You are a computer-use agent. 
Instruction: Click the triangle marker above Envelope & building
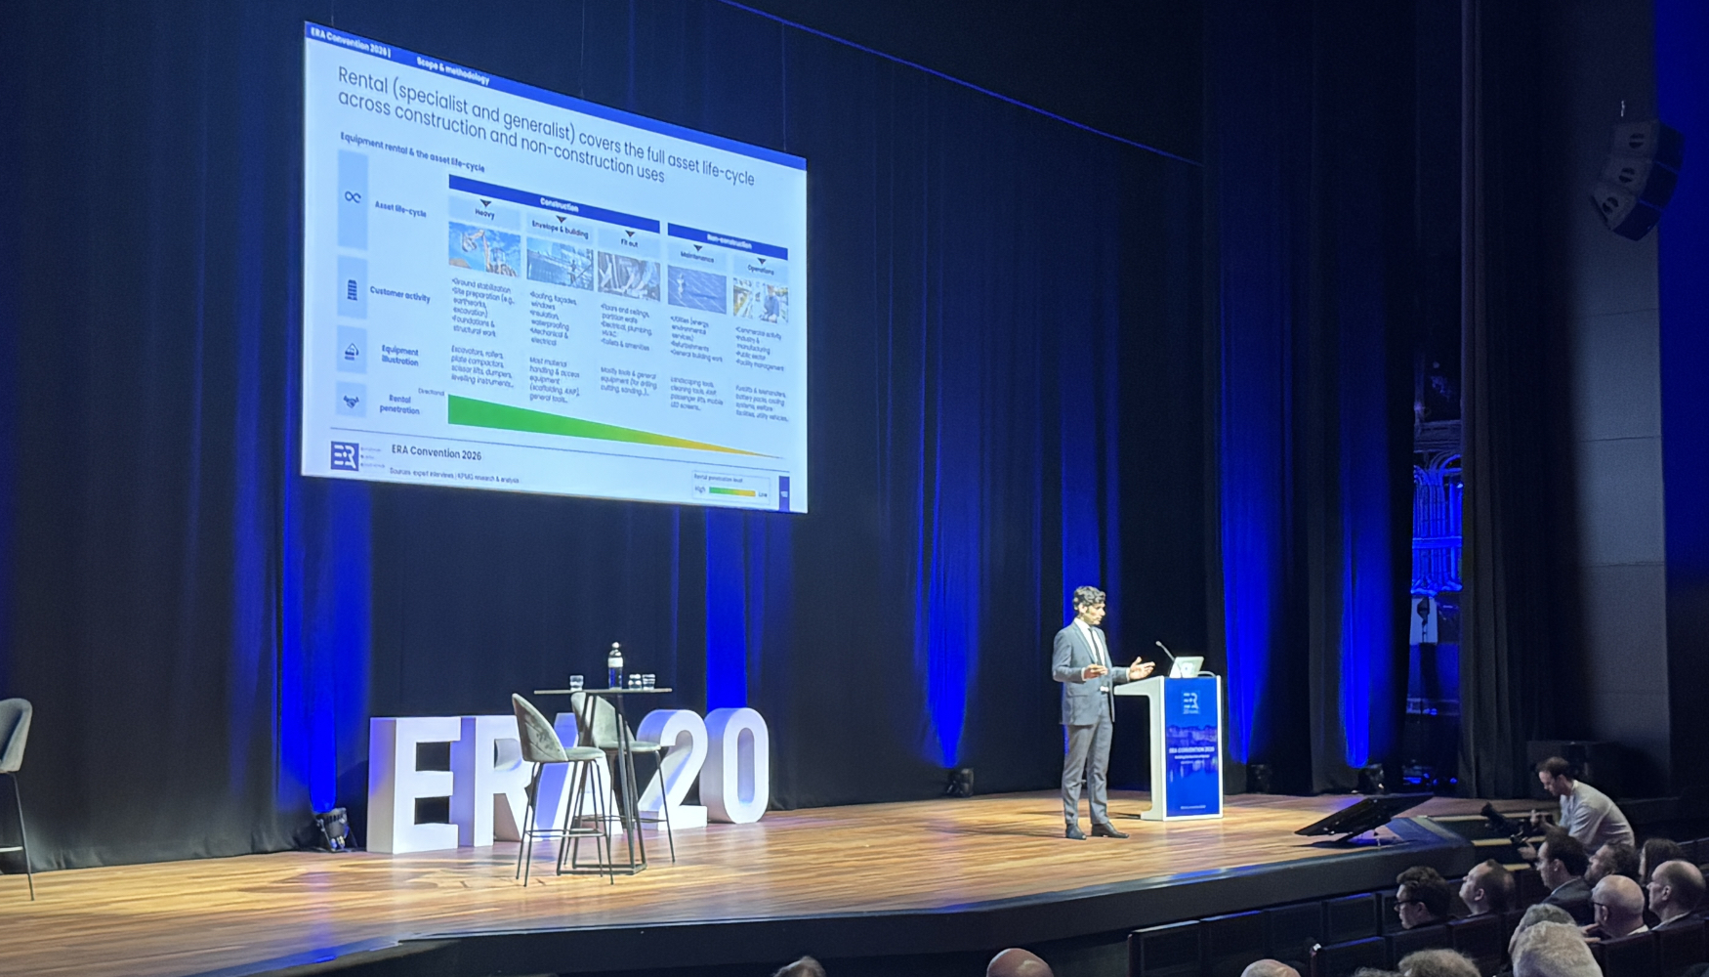coord(561,220)
